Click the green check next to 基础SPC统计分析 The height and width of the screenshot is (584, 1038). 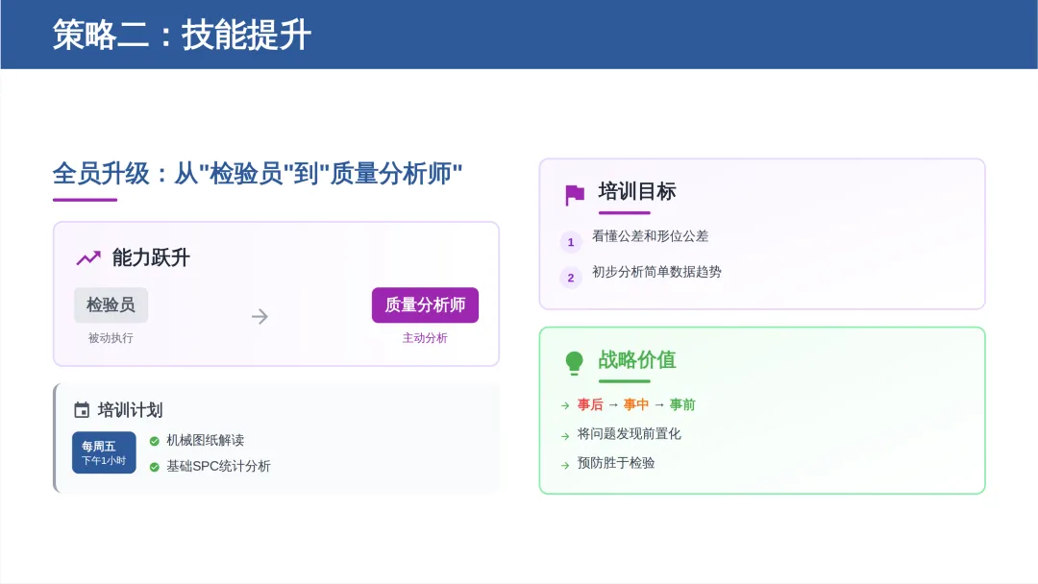(154, 467)
